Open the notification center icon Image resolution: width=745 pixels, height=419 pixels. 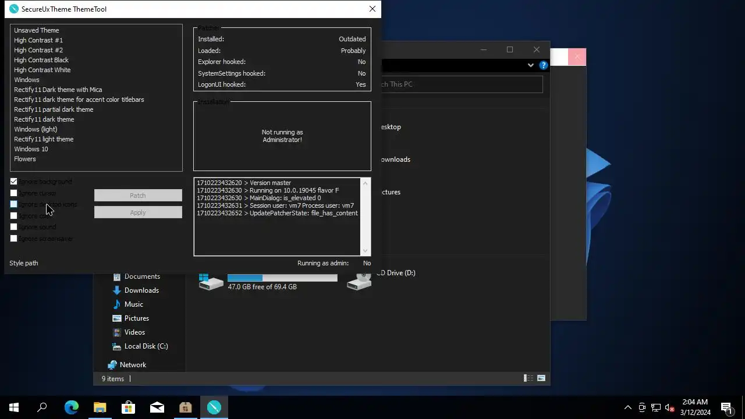tap(726, 407)
